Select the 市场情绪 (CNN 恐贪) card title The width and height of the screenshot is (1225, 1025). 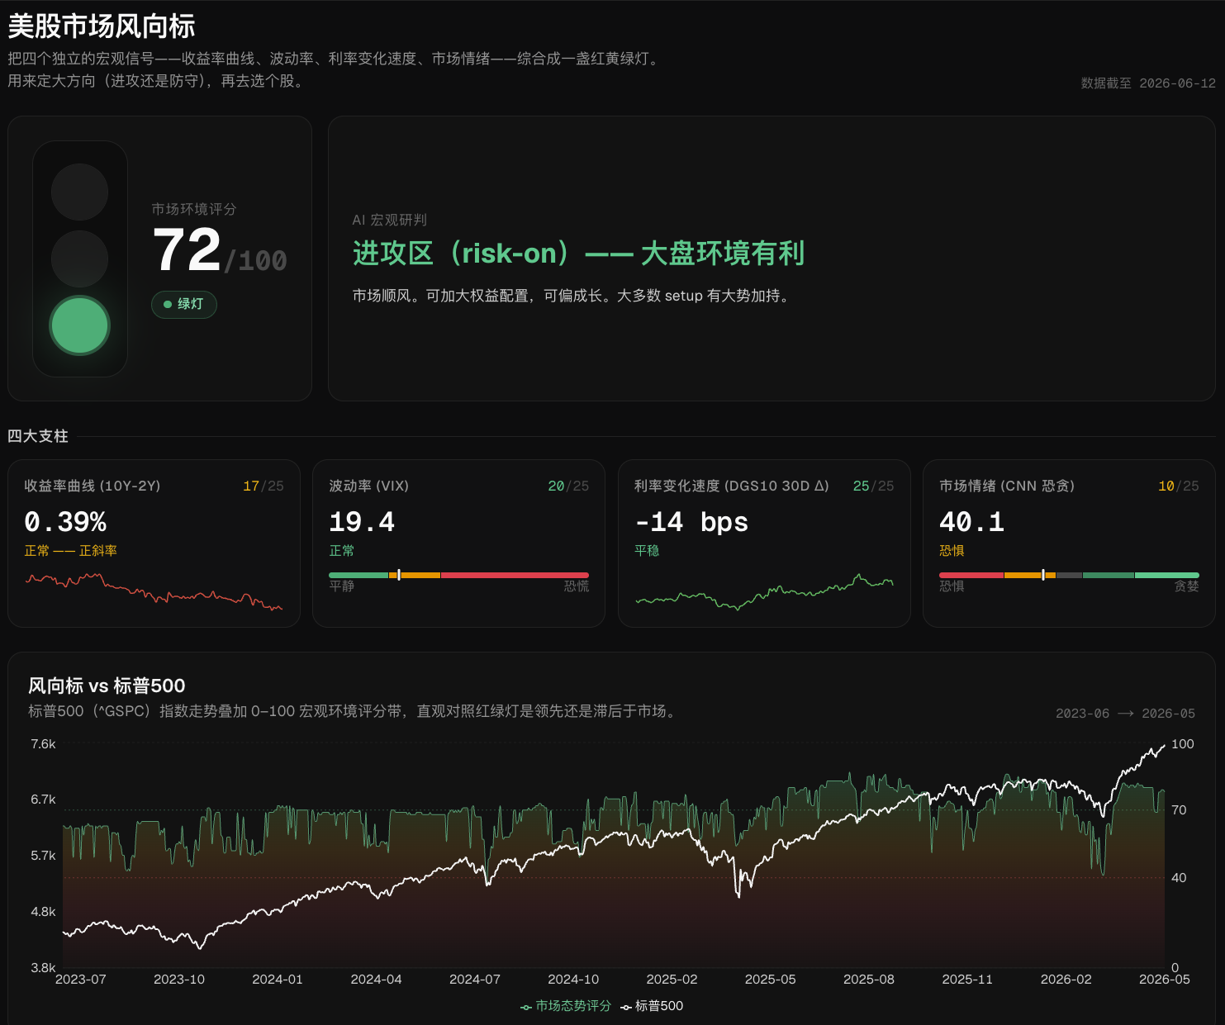(x=1007, y=486)
